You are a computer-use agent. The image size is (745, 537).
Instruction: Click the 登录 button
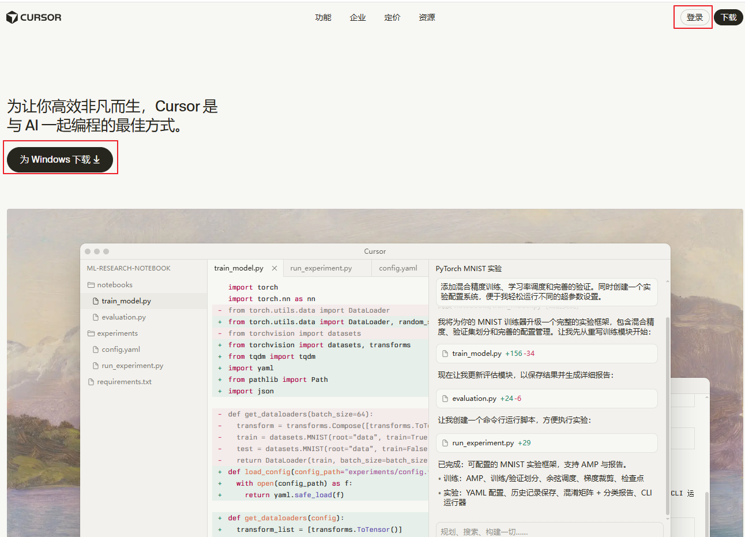point(695,17)
